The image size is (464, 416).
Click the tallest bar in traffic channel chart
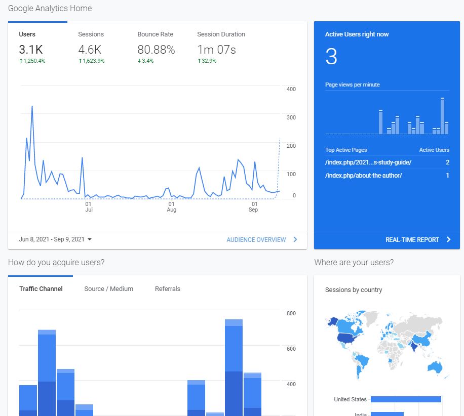point(234,367)
